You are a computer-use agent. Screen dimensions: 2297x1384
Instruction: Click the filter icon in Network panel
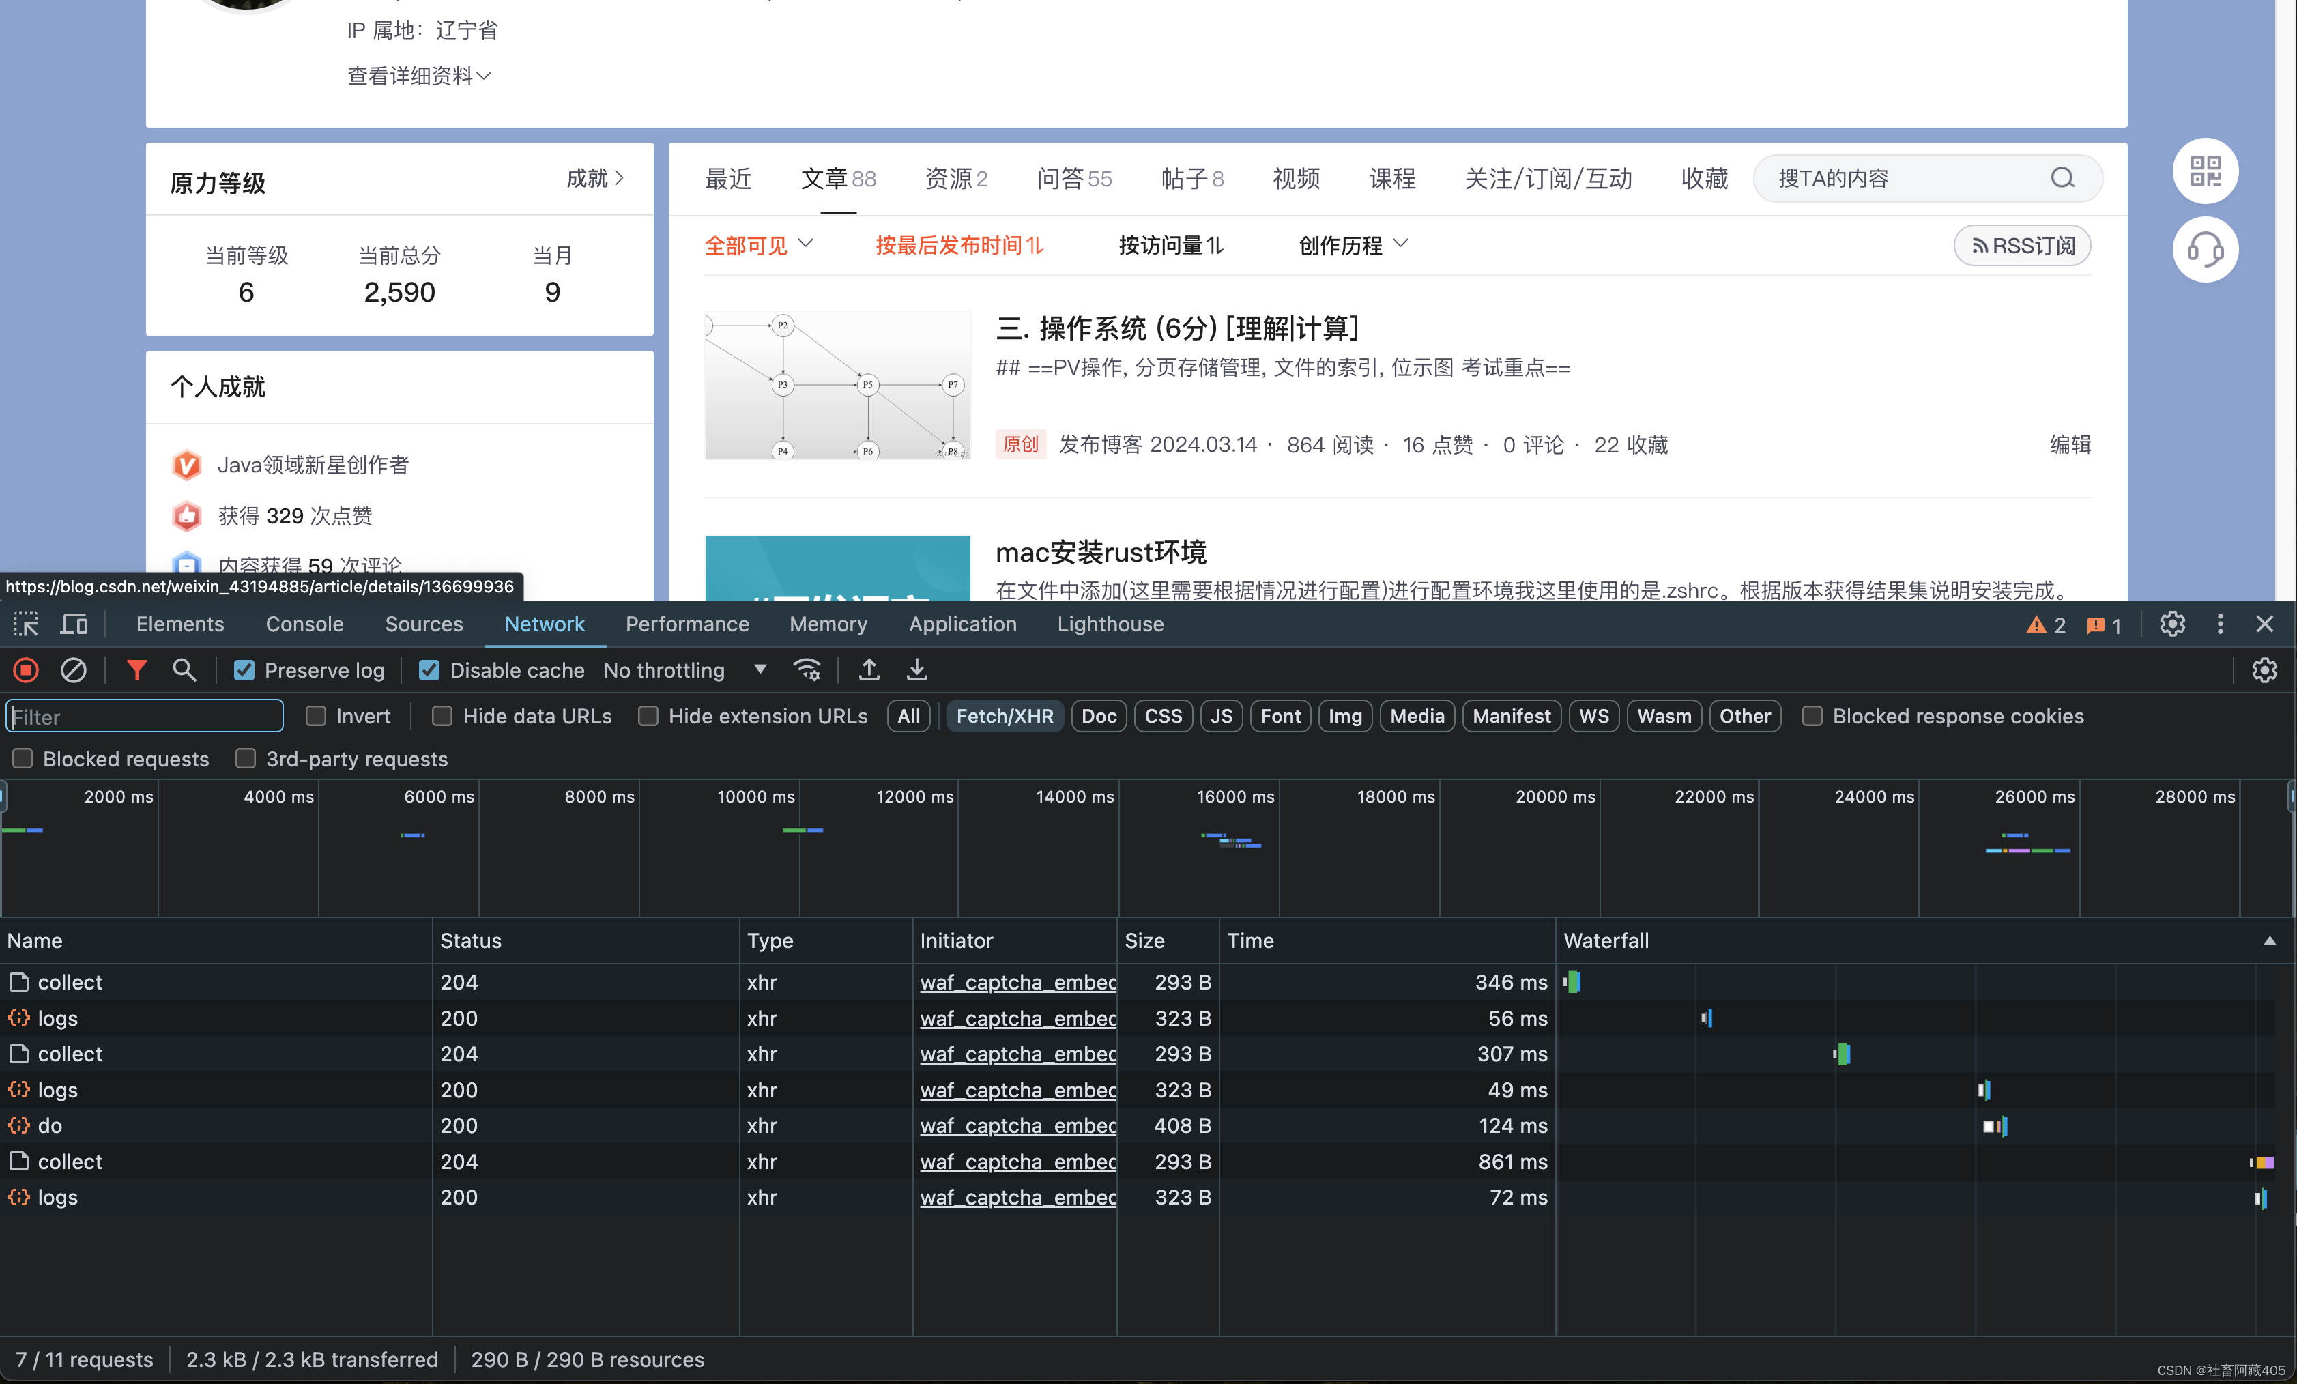click(136, 670)
